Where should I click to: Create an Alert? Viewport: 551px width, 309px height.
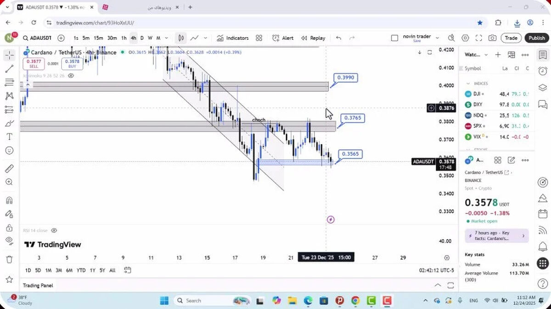point(283,38)
